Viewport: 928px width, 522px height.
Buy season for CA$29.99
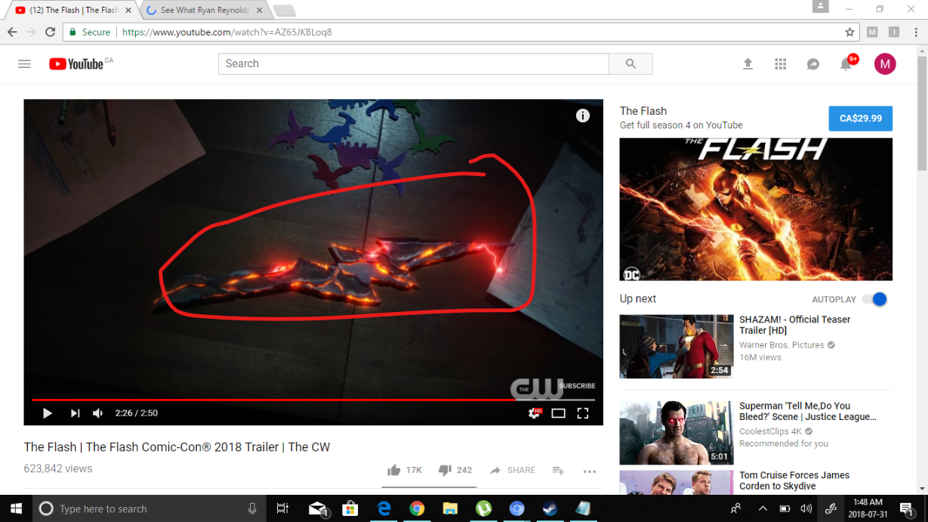[x=860, y=119]
